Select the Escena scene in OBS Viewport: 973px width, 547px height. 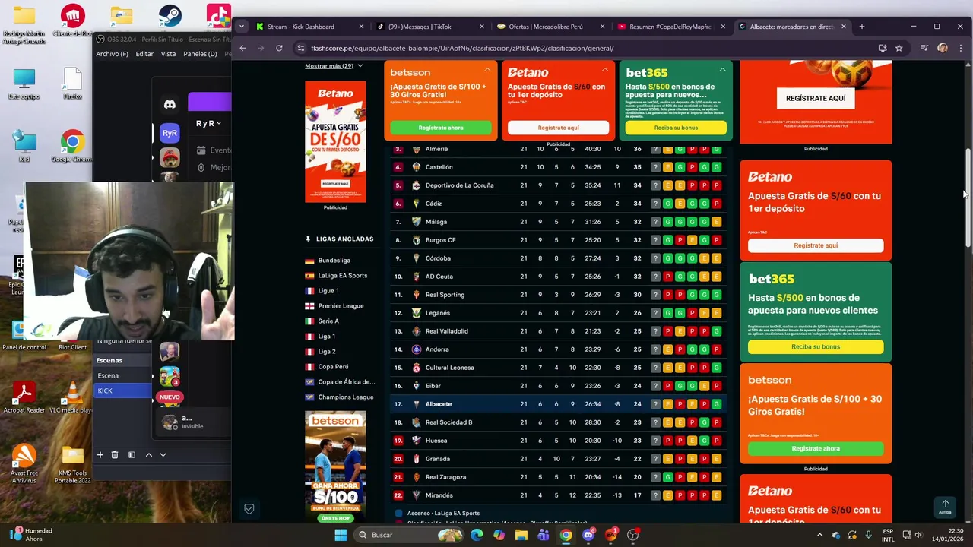click(123, 375)
